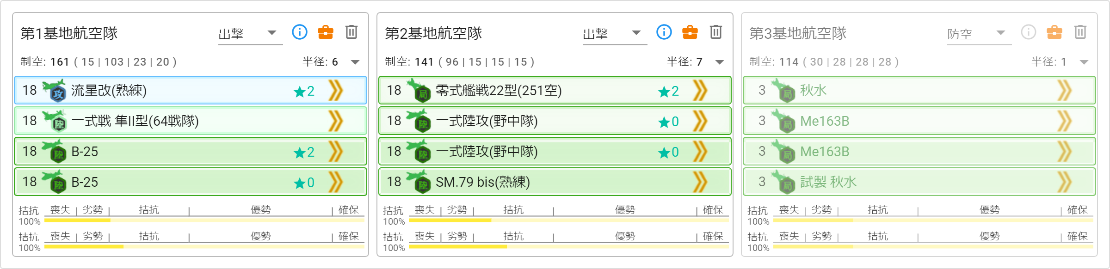Click the 流星改(熟練) aircraft type icon
1110x269 pixels.
pos(55,90)
